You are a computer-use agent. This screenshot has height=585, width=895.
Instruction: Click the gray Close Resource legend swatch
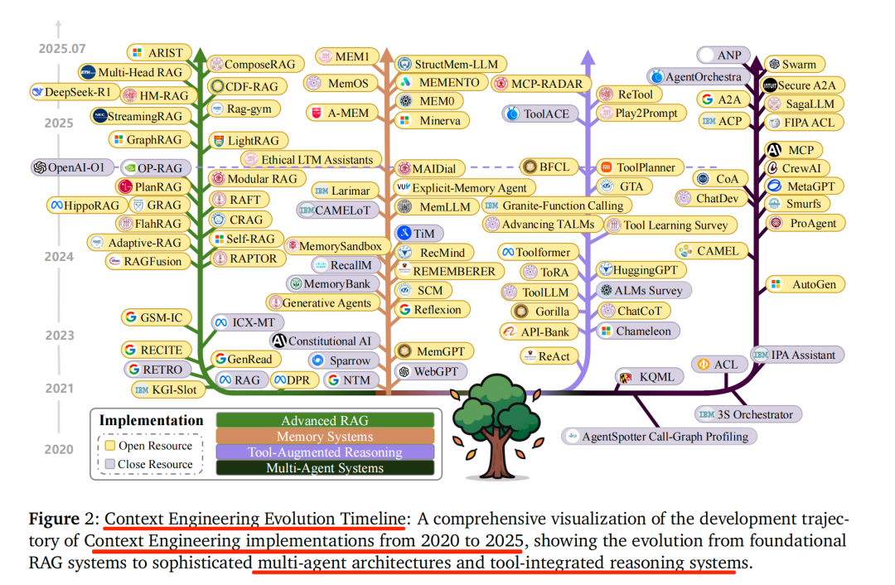tap(110, 464)
